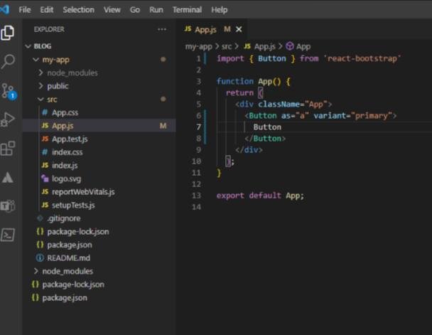The width and height of the screenshot is (432, 335).
Task: Open the Selection menu
Action: [x=78, y=9]
